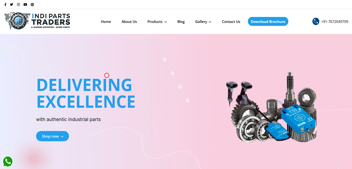352x169 pixels.
Task: Click the blue phone call icon
Action: point(316,21)
